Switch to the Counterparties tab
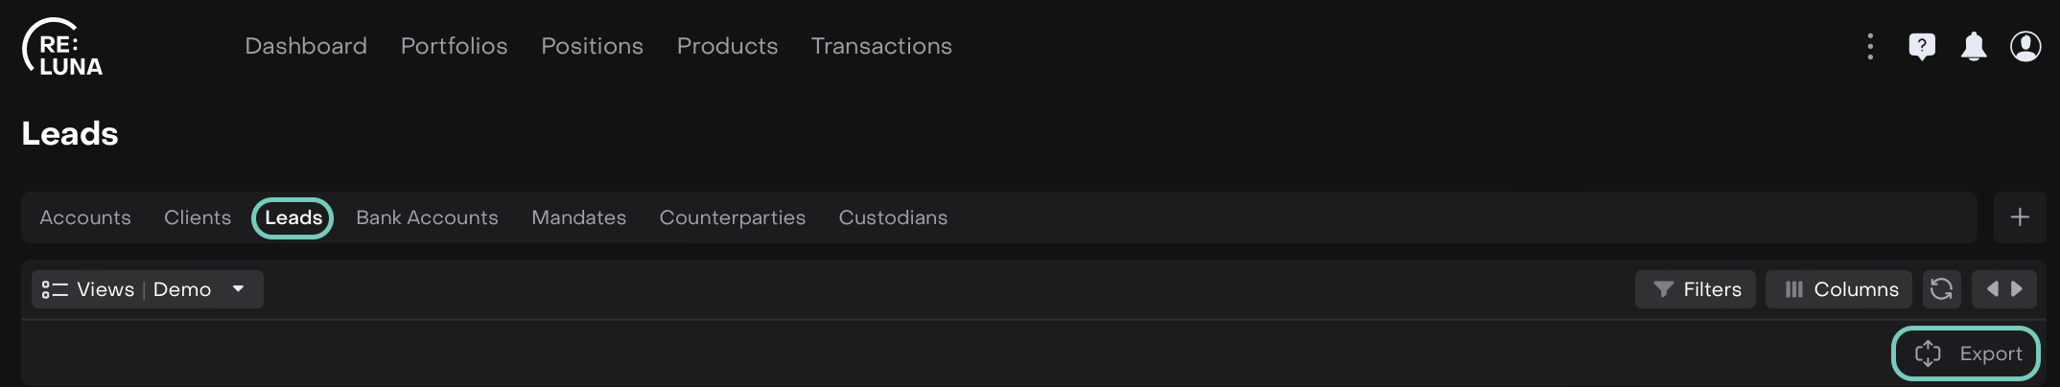 pyautogui.click(x=732, y=217)
